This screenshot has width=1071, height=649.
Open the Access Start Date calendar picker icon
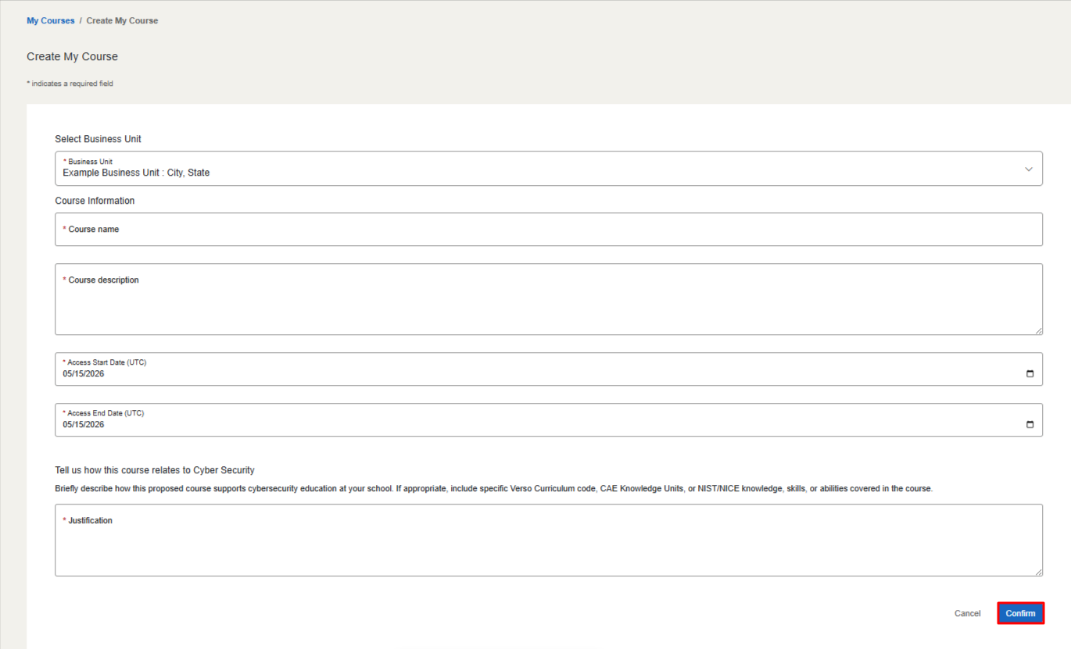1030,373
